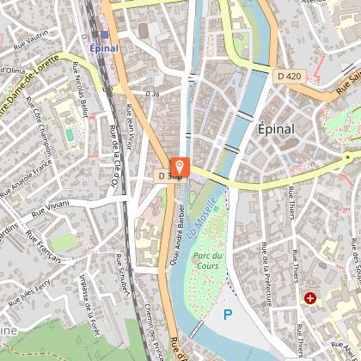This screenshot has width=361, height=361.
Task: Select the Rue Jules Ferry label
Action: click(30, 292)
